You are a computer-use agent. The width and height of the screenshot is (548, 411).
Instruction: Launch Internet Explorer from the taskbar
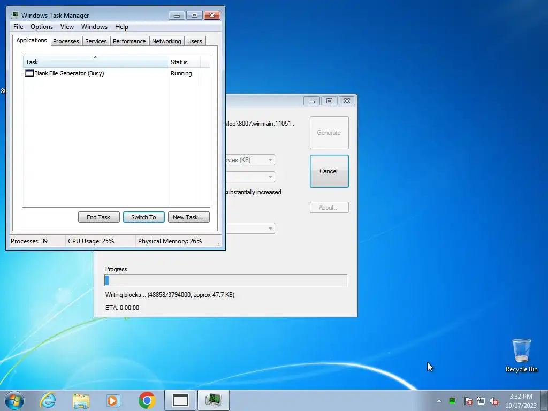click(x=48, y=400)
